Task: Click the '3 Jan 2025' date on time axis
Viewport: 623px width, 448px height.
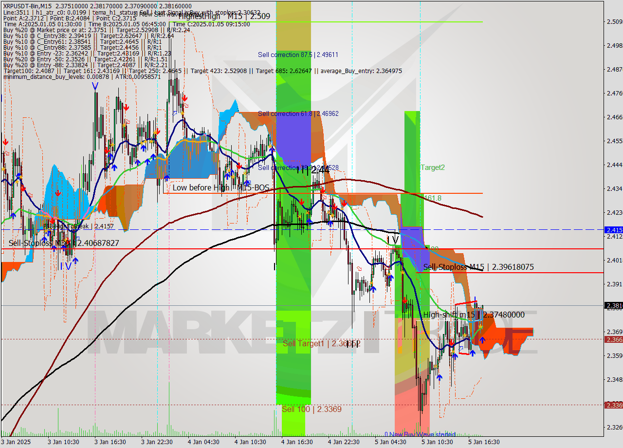Action: [17, 442]
